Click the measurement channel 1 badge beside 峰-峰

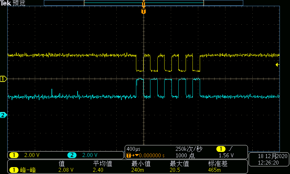tap(14, 170)
